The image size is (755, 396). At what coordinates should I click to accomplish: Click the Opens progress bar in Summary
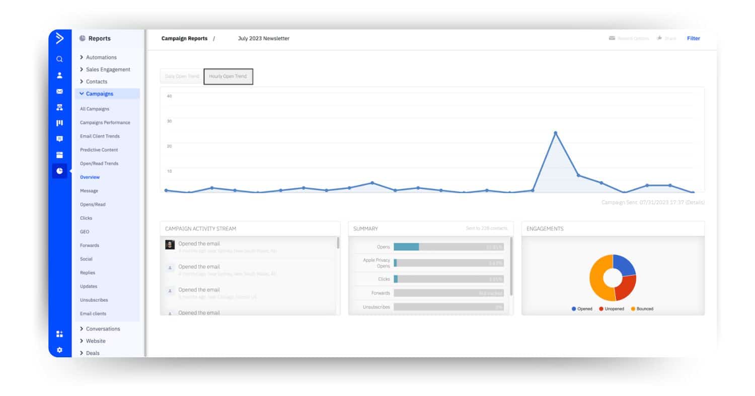pos(448,247)
